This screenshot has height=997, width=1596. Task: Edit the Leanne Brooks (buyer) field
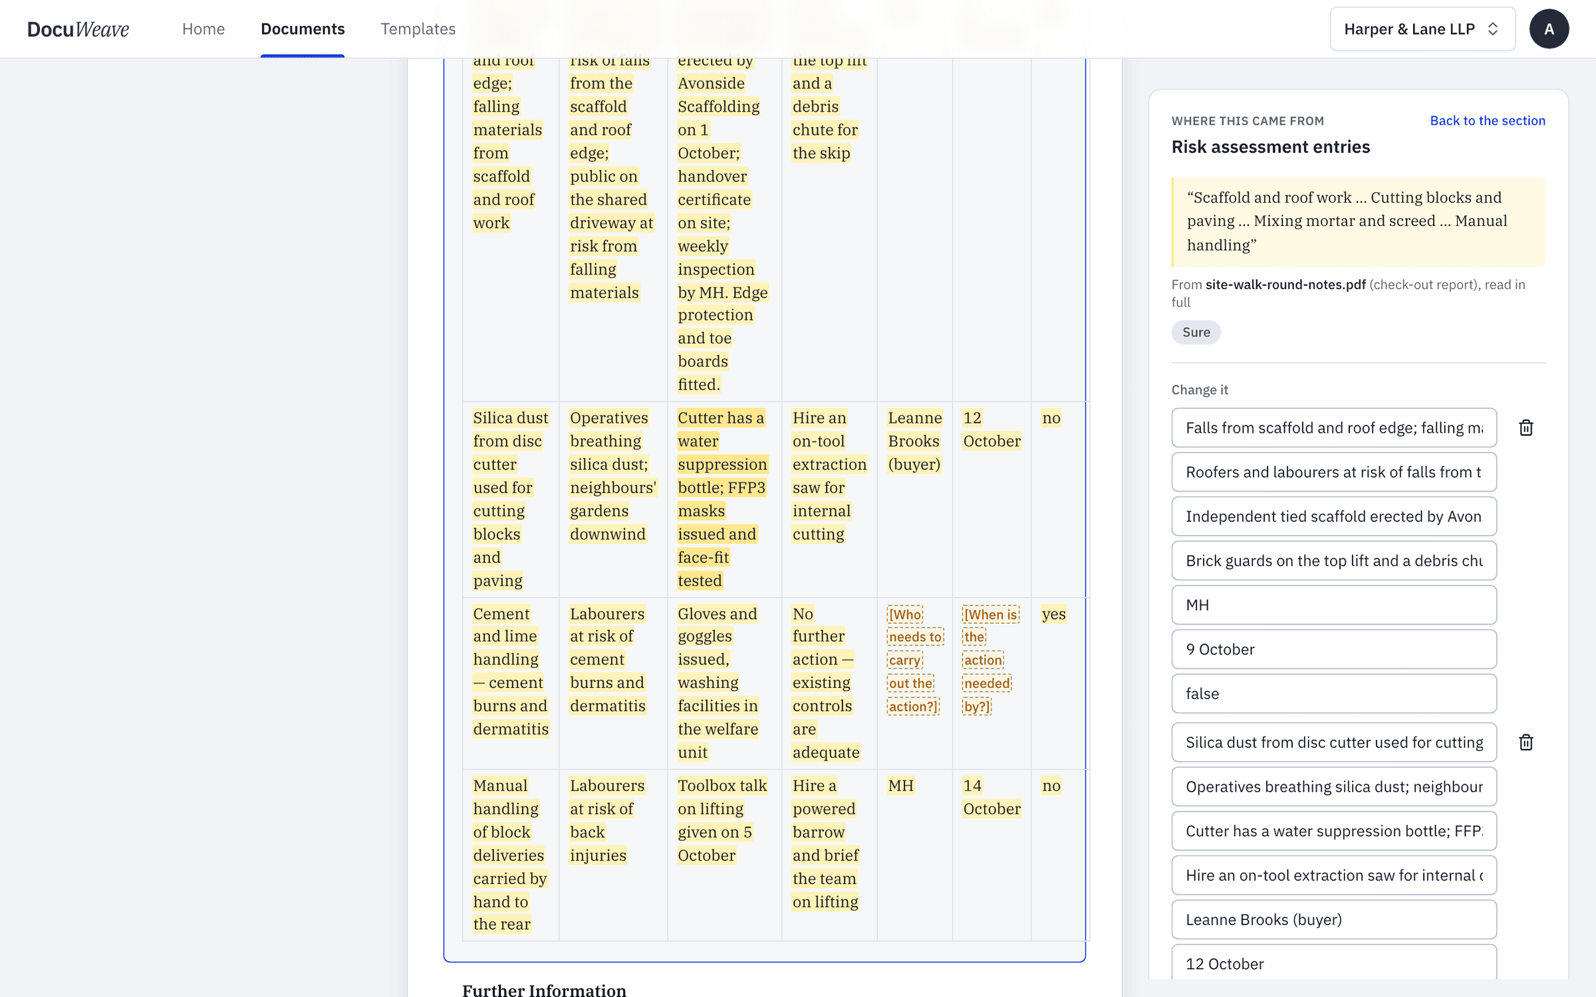[x=1334, y=919]
